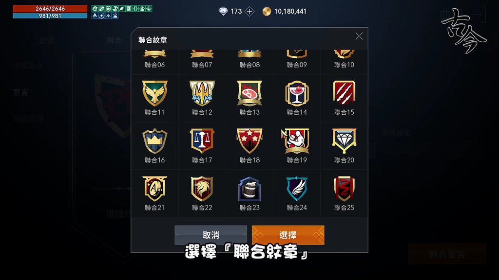This screenshot has height=280, width=499.
Task: Add diamonds with the plus icon
Action: coord(249,12)
